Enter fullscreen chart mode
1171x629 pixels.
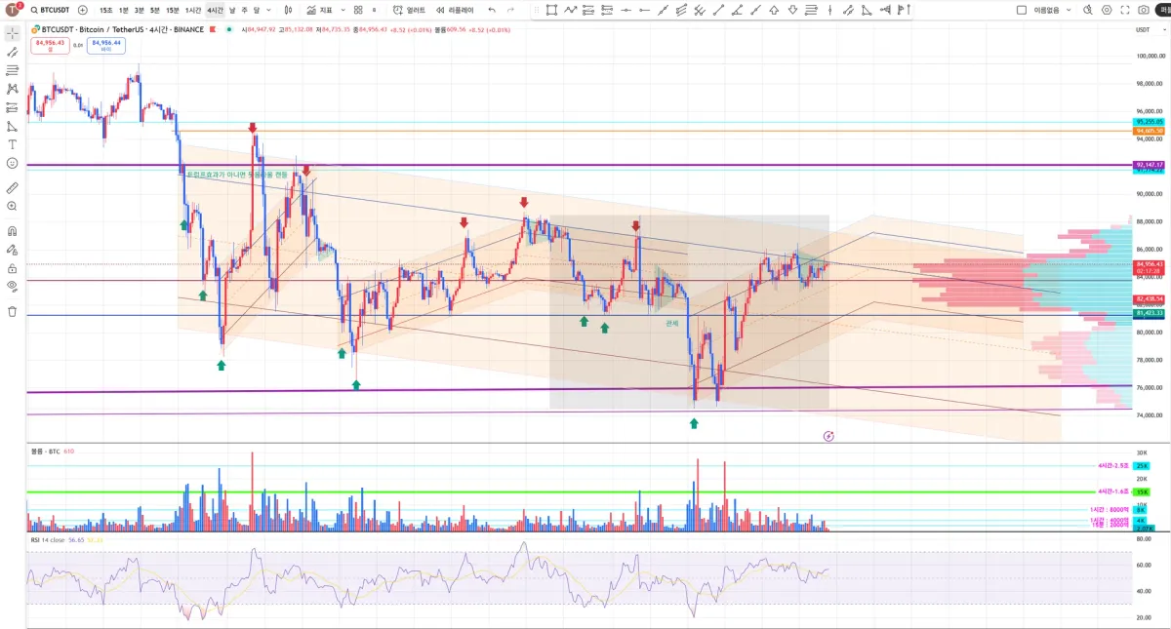pos(1124,10)
